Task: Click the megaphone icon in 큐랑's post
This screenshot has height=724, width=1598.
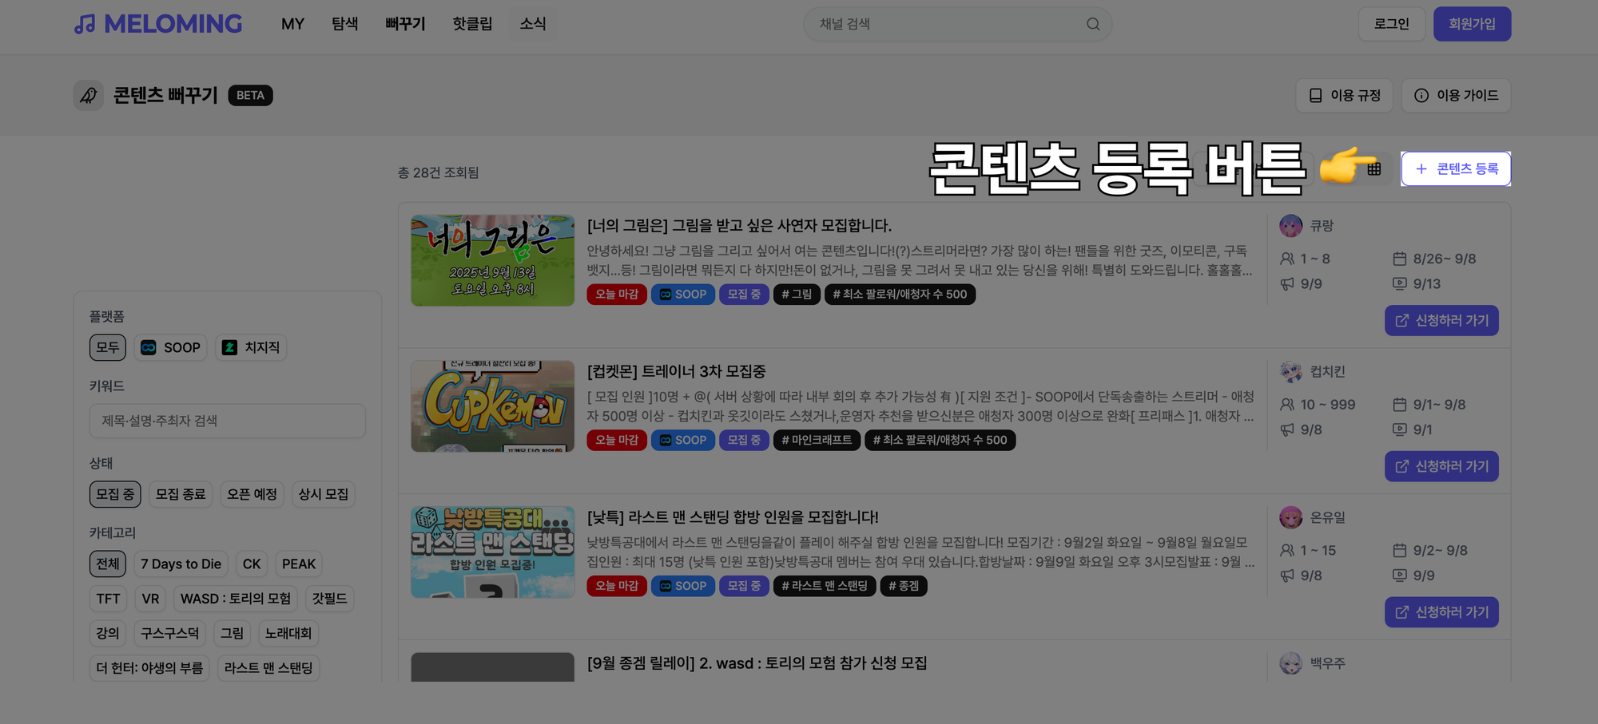Action: [1287, 284]
